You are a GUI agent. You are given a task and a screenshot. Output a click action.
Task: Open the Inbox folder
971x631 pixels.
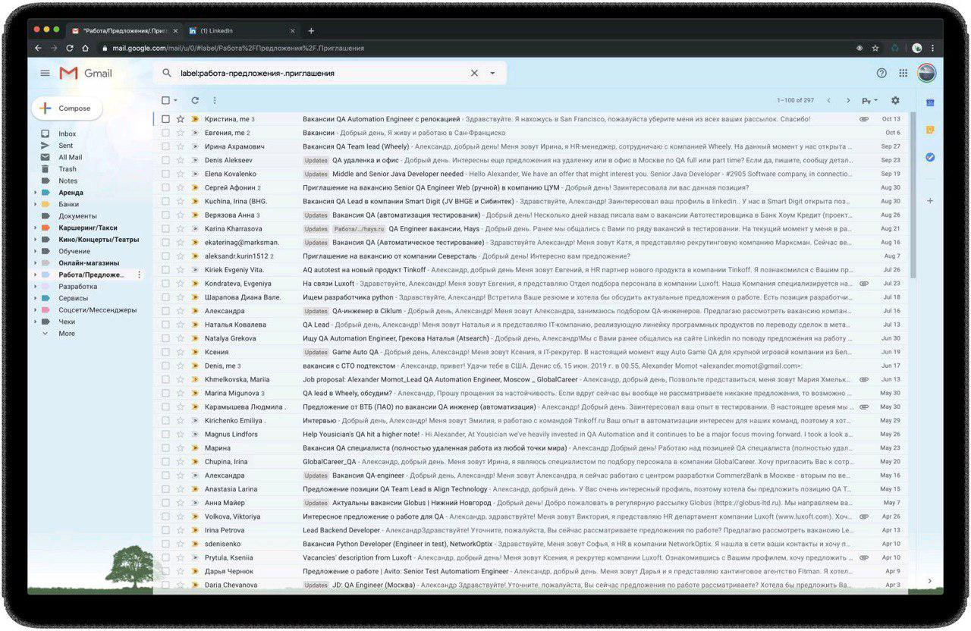pos(68,133)
